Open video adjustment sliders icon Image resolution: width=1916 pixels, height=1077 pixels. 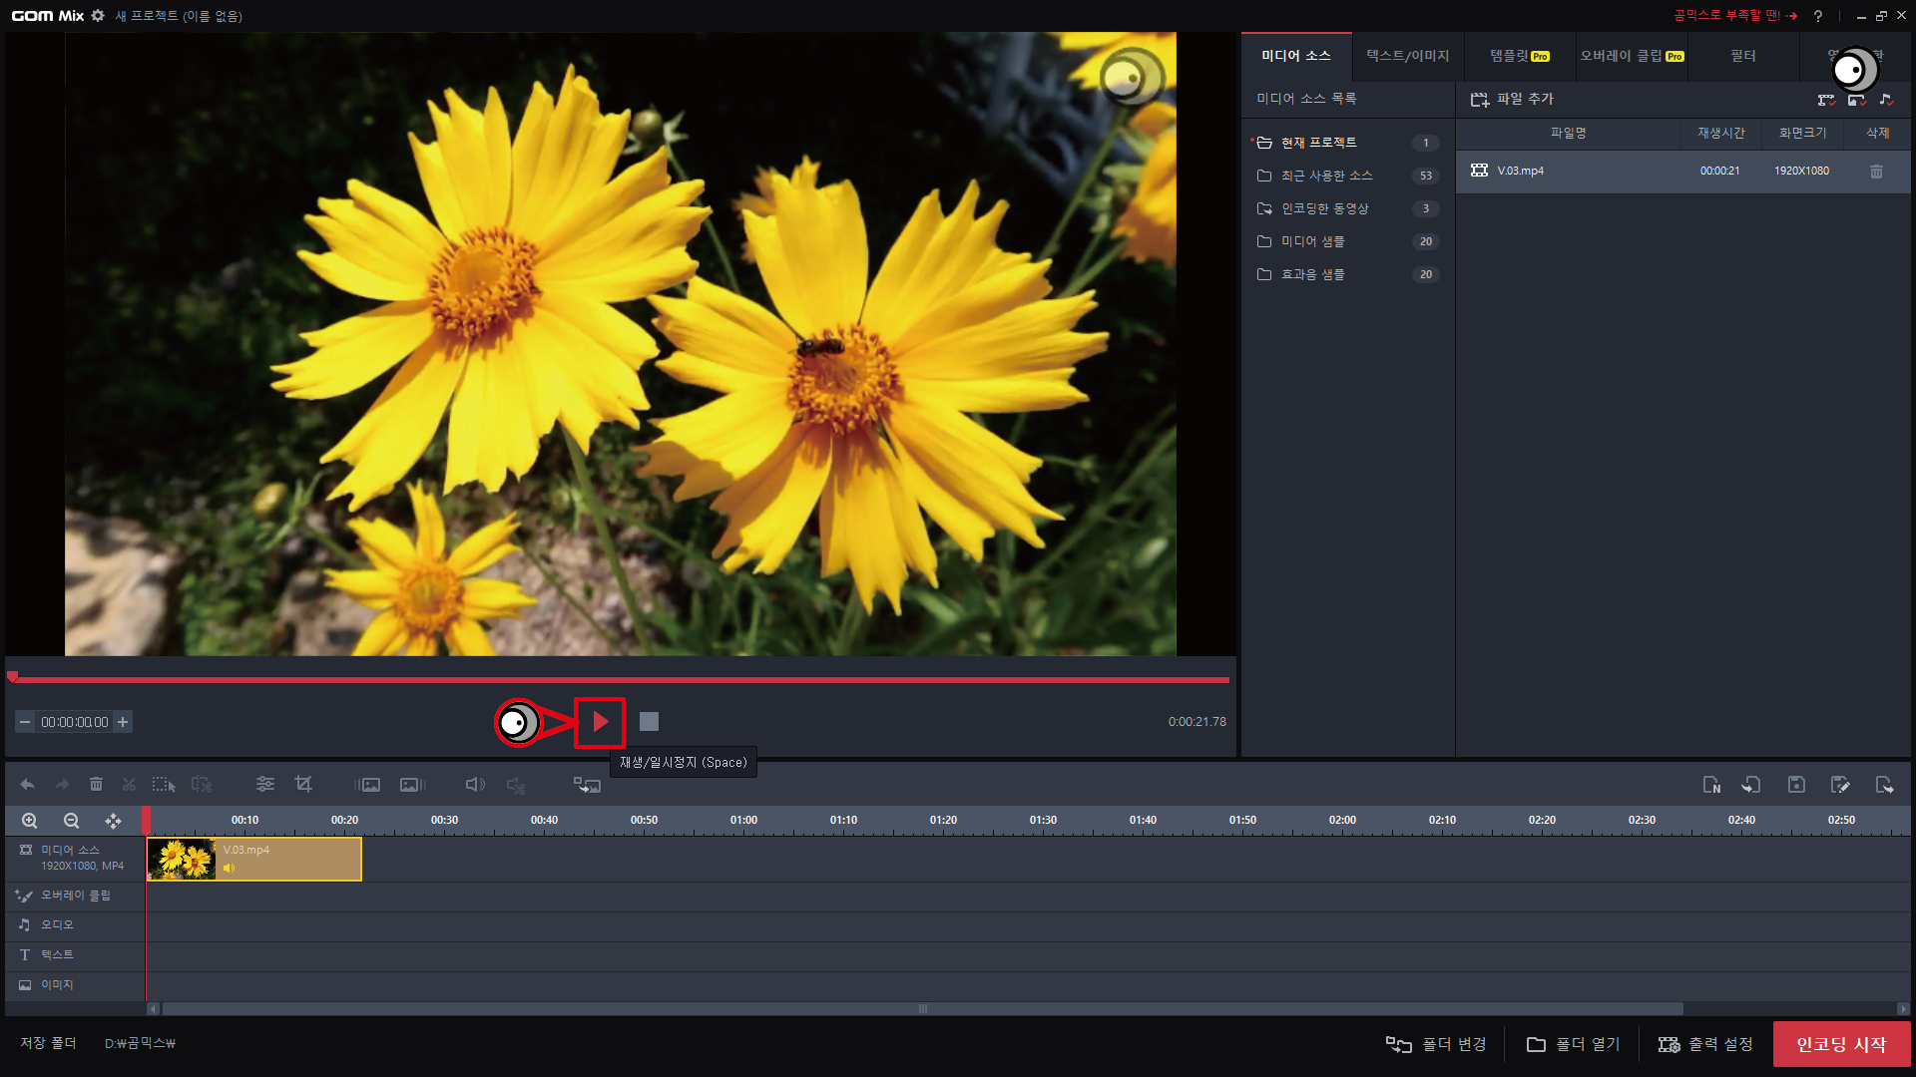[264, 785]
